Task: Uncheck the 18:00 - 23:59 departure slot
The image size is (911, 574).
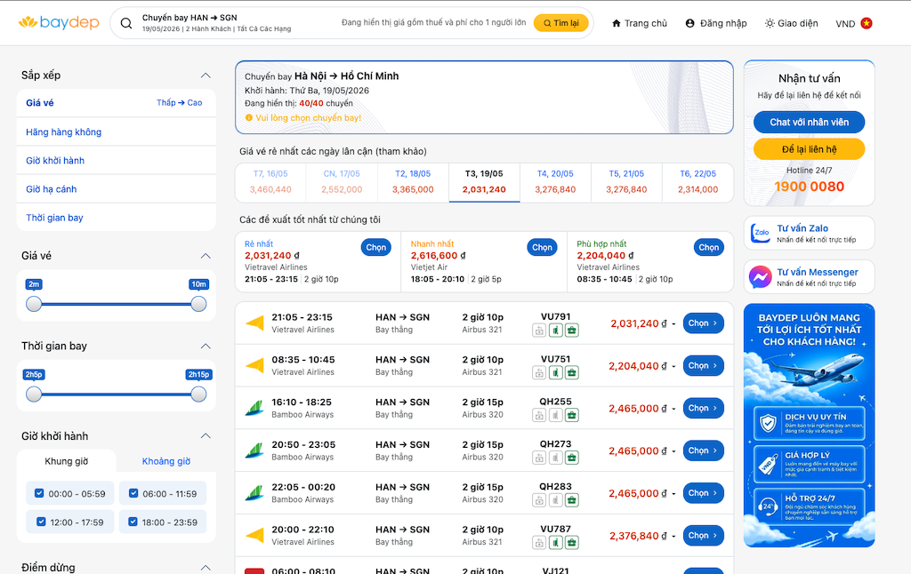Action: [133, 522]
